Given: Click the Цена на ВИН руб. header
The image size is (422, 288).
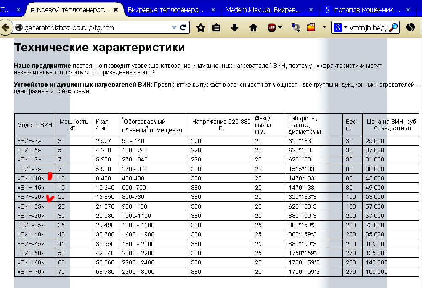Looking at the screenshot, I should click(x=391, y=125).
